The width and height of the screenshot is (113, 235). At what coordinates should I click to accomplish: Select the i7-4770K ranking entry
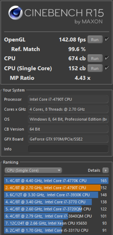click(x=56, y=181)
